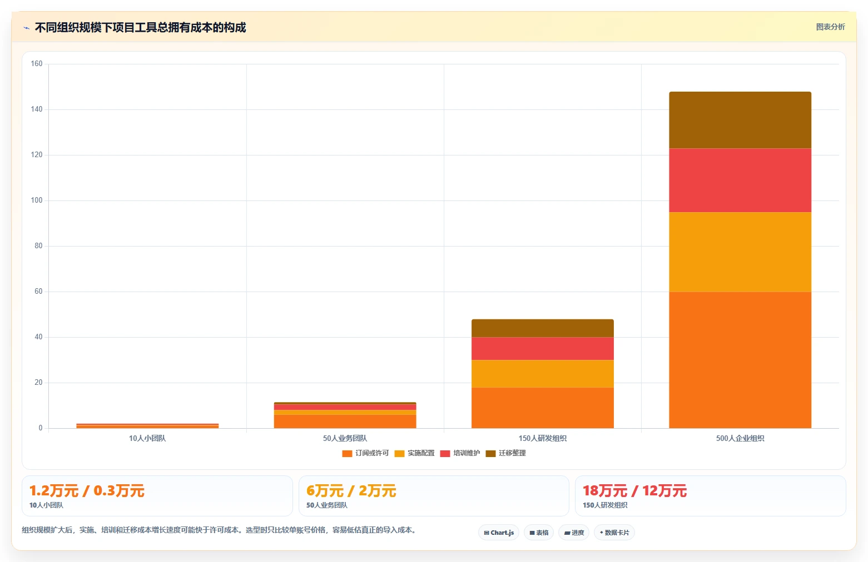The width and height of the screenshot is (868, 562).
Task: Click the icon inside 表格 tag
Action: point(532,533)
